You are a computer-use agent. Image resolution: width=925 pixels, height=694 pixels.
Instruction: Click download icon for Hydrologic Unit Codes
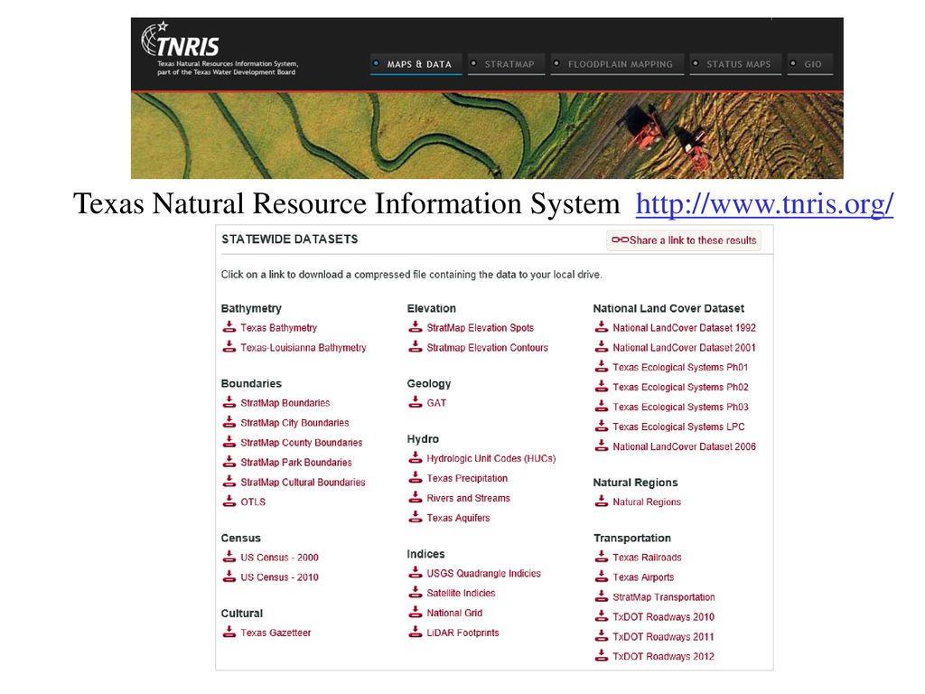[x=416, y=458]
